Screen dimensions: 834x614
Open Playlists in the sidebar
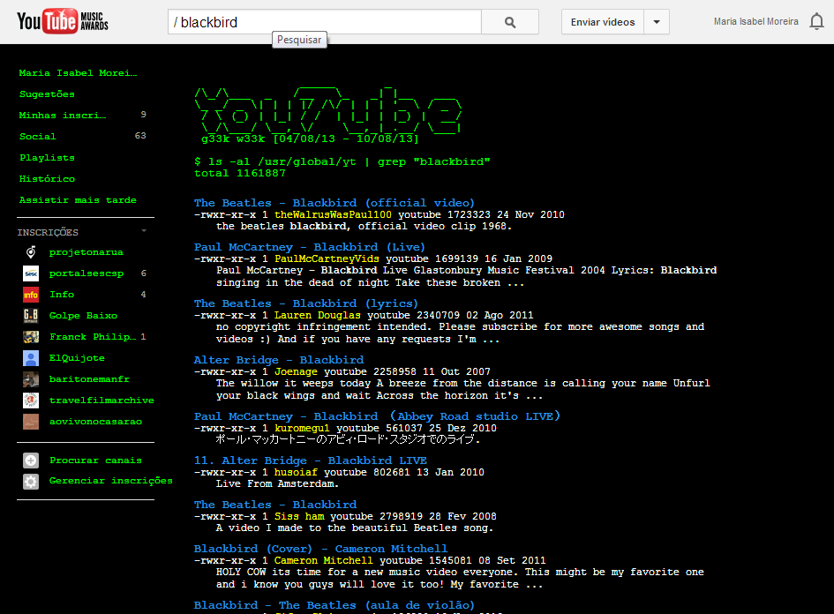(48, 158)
